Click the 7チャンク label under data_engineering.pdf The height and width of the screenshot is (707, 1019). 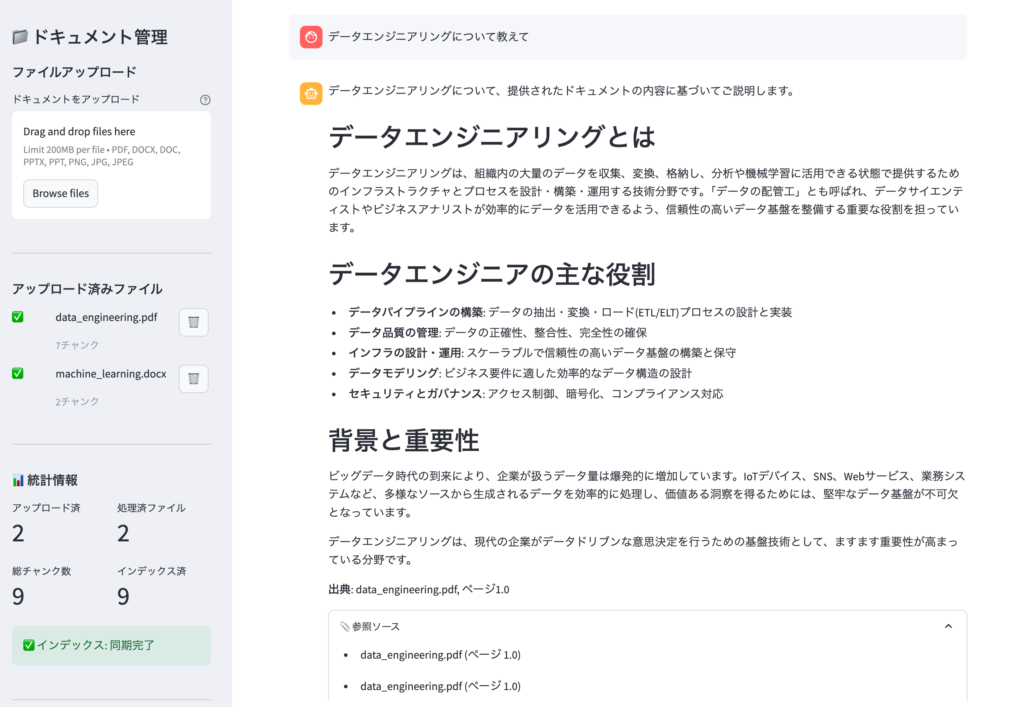(x=77, y=344)
